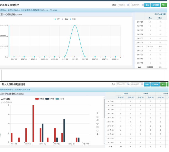Toggle the 收入 series in the financial chart legend

click(57, 19)
